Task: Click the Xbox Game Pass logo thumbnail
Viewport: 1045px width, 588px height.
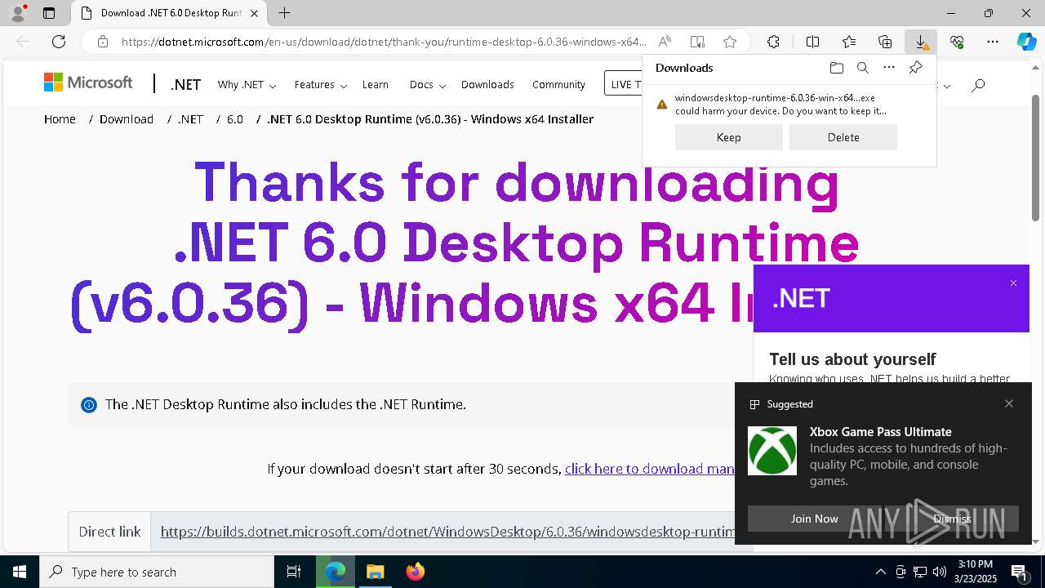Action: coord(772,451)
